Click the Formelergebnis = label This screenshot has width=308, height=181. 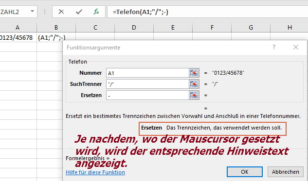(88, 158)
